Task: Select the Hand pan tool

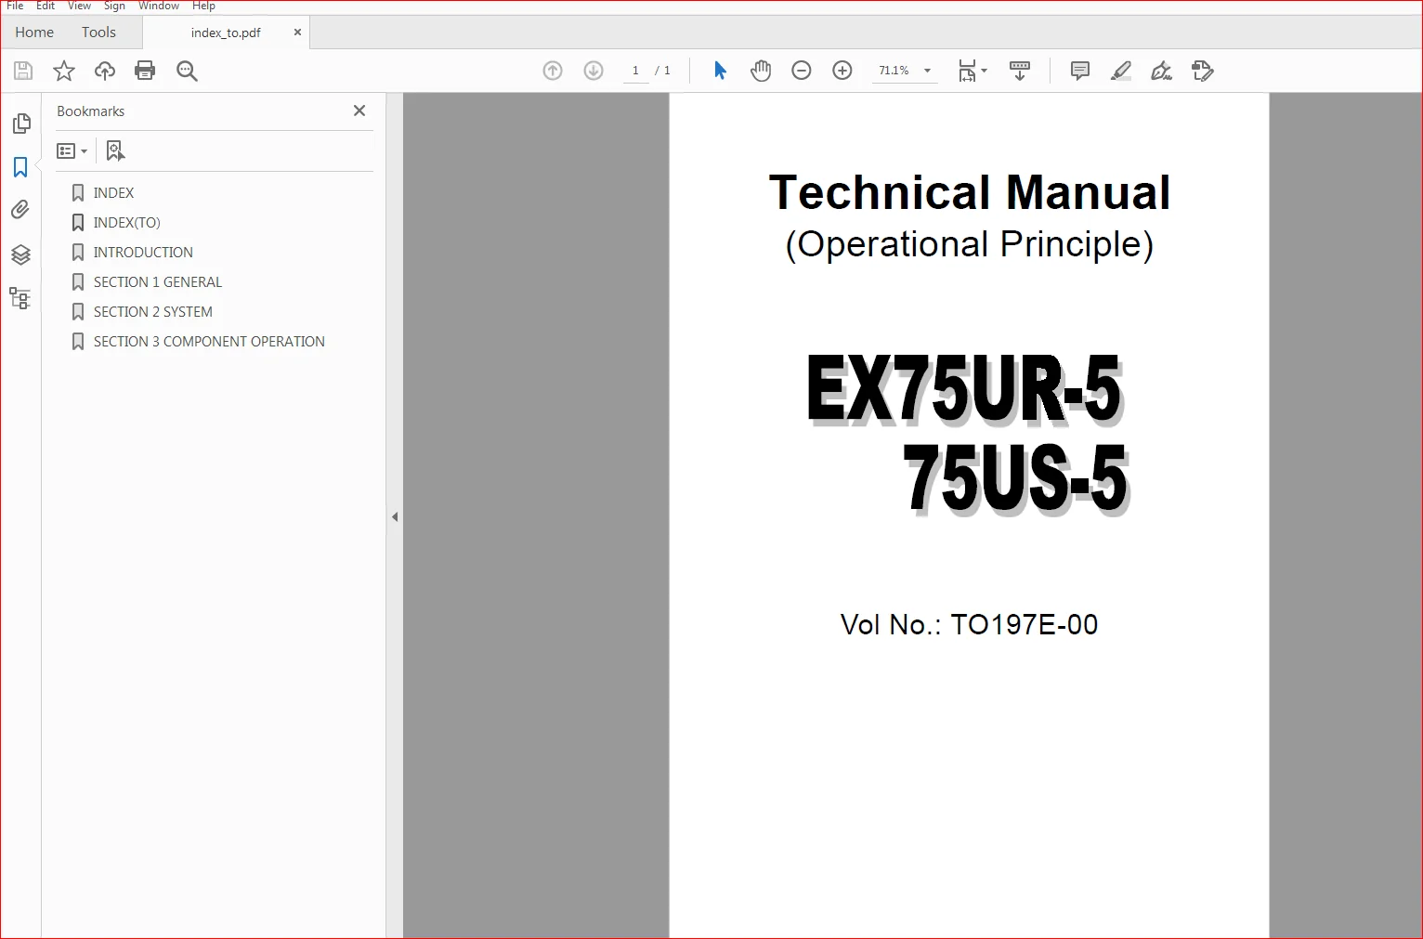Action: [761, 71]
